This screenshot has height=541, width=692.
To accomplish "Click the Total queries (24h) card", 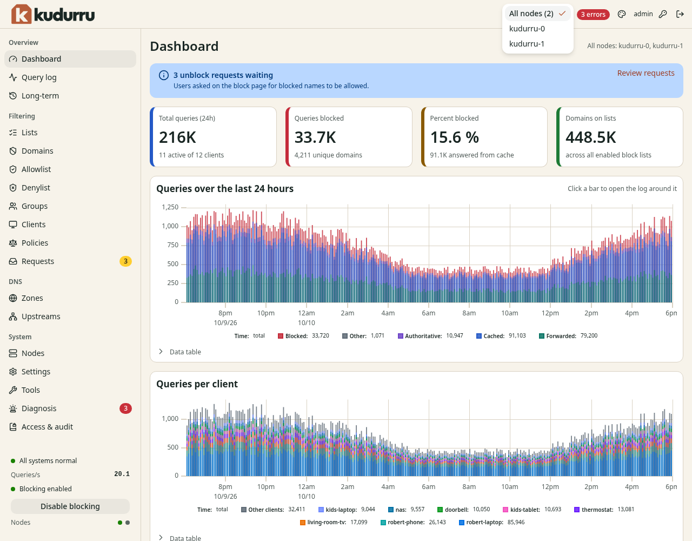I will [x=213, y=137].
